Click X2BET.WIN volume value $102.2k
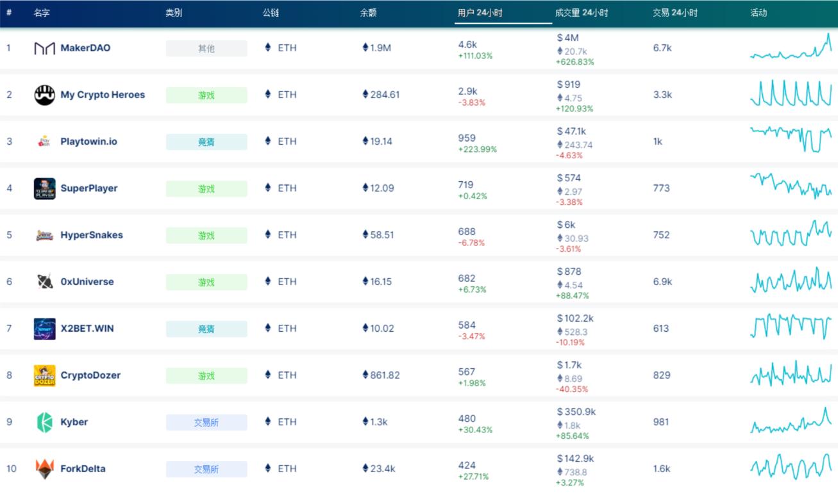The image size is (838, 499). point(575,318)
